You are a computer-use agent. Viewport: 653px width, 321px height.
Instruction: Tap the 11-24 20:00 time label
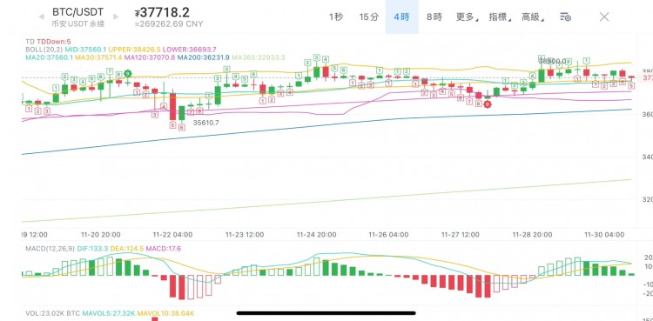pyautogui.click(x=317, y=235)
